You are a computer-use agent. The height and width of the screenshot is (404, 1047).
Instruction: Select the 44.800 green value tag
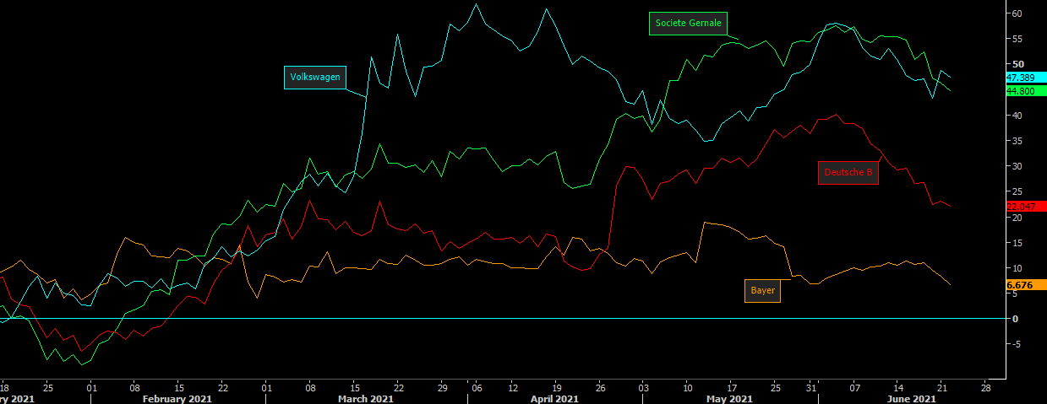point(1026,91)
